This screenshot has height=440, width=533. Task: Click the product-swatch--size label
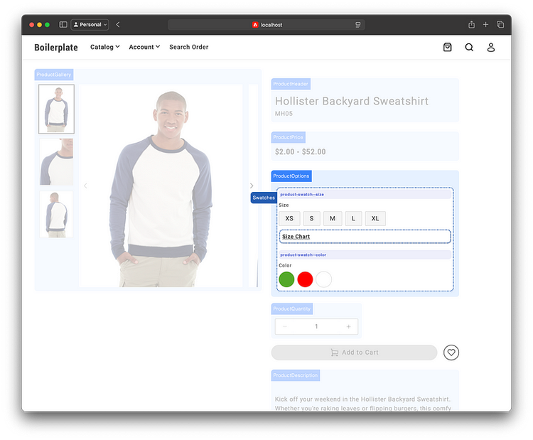(x=302, y=195)
